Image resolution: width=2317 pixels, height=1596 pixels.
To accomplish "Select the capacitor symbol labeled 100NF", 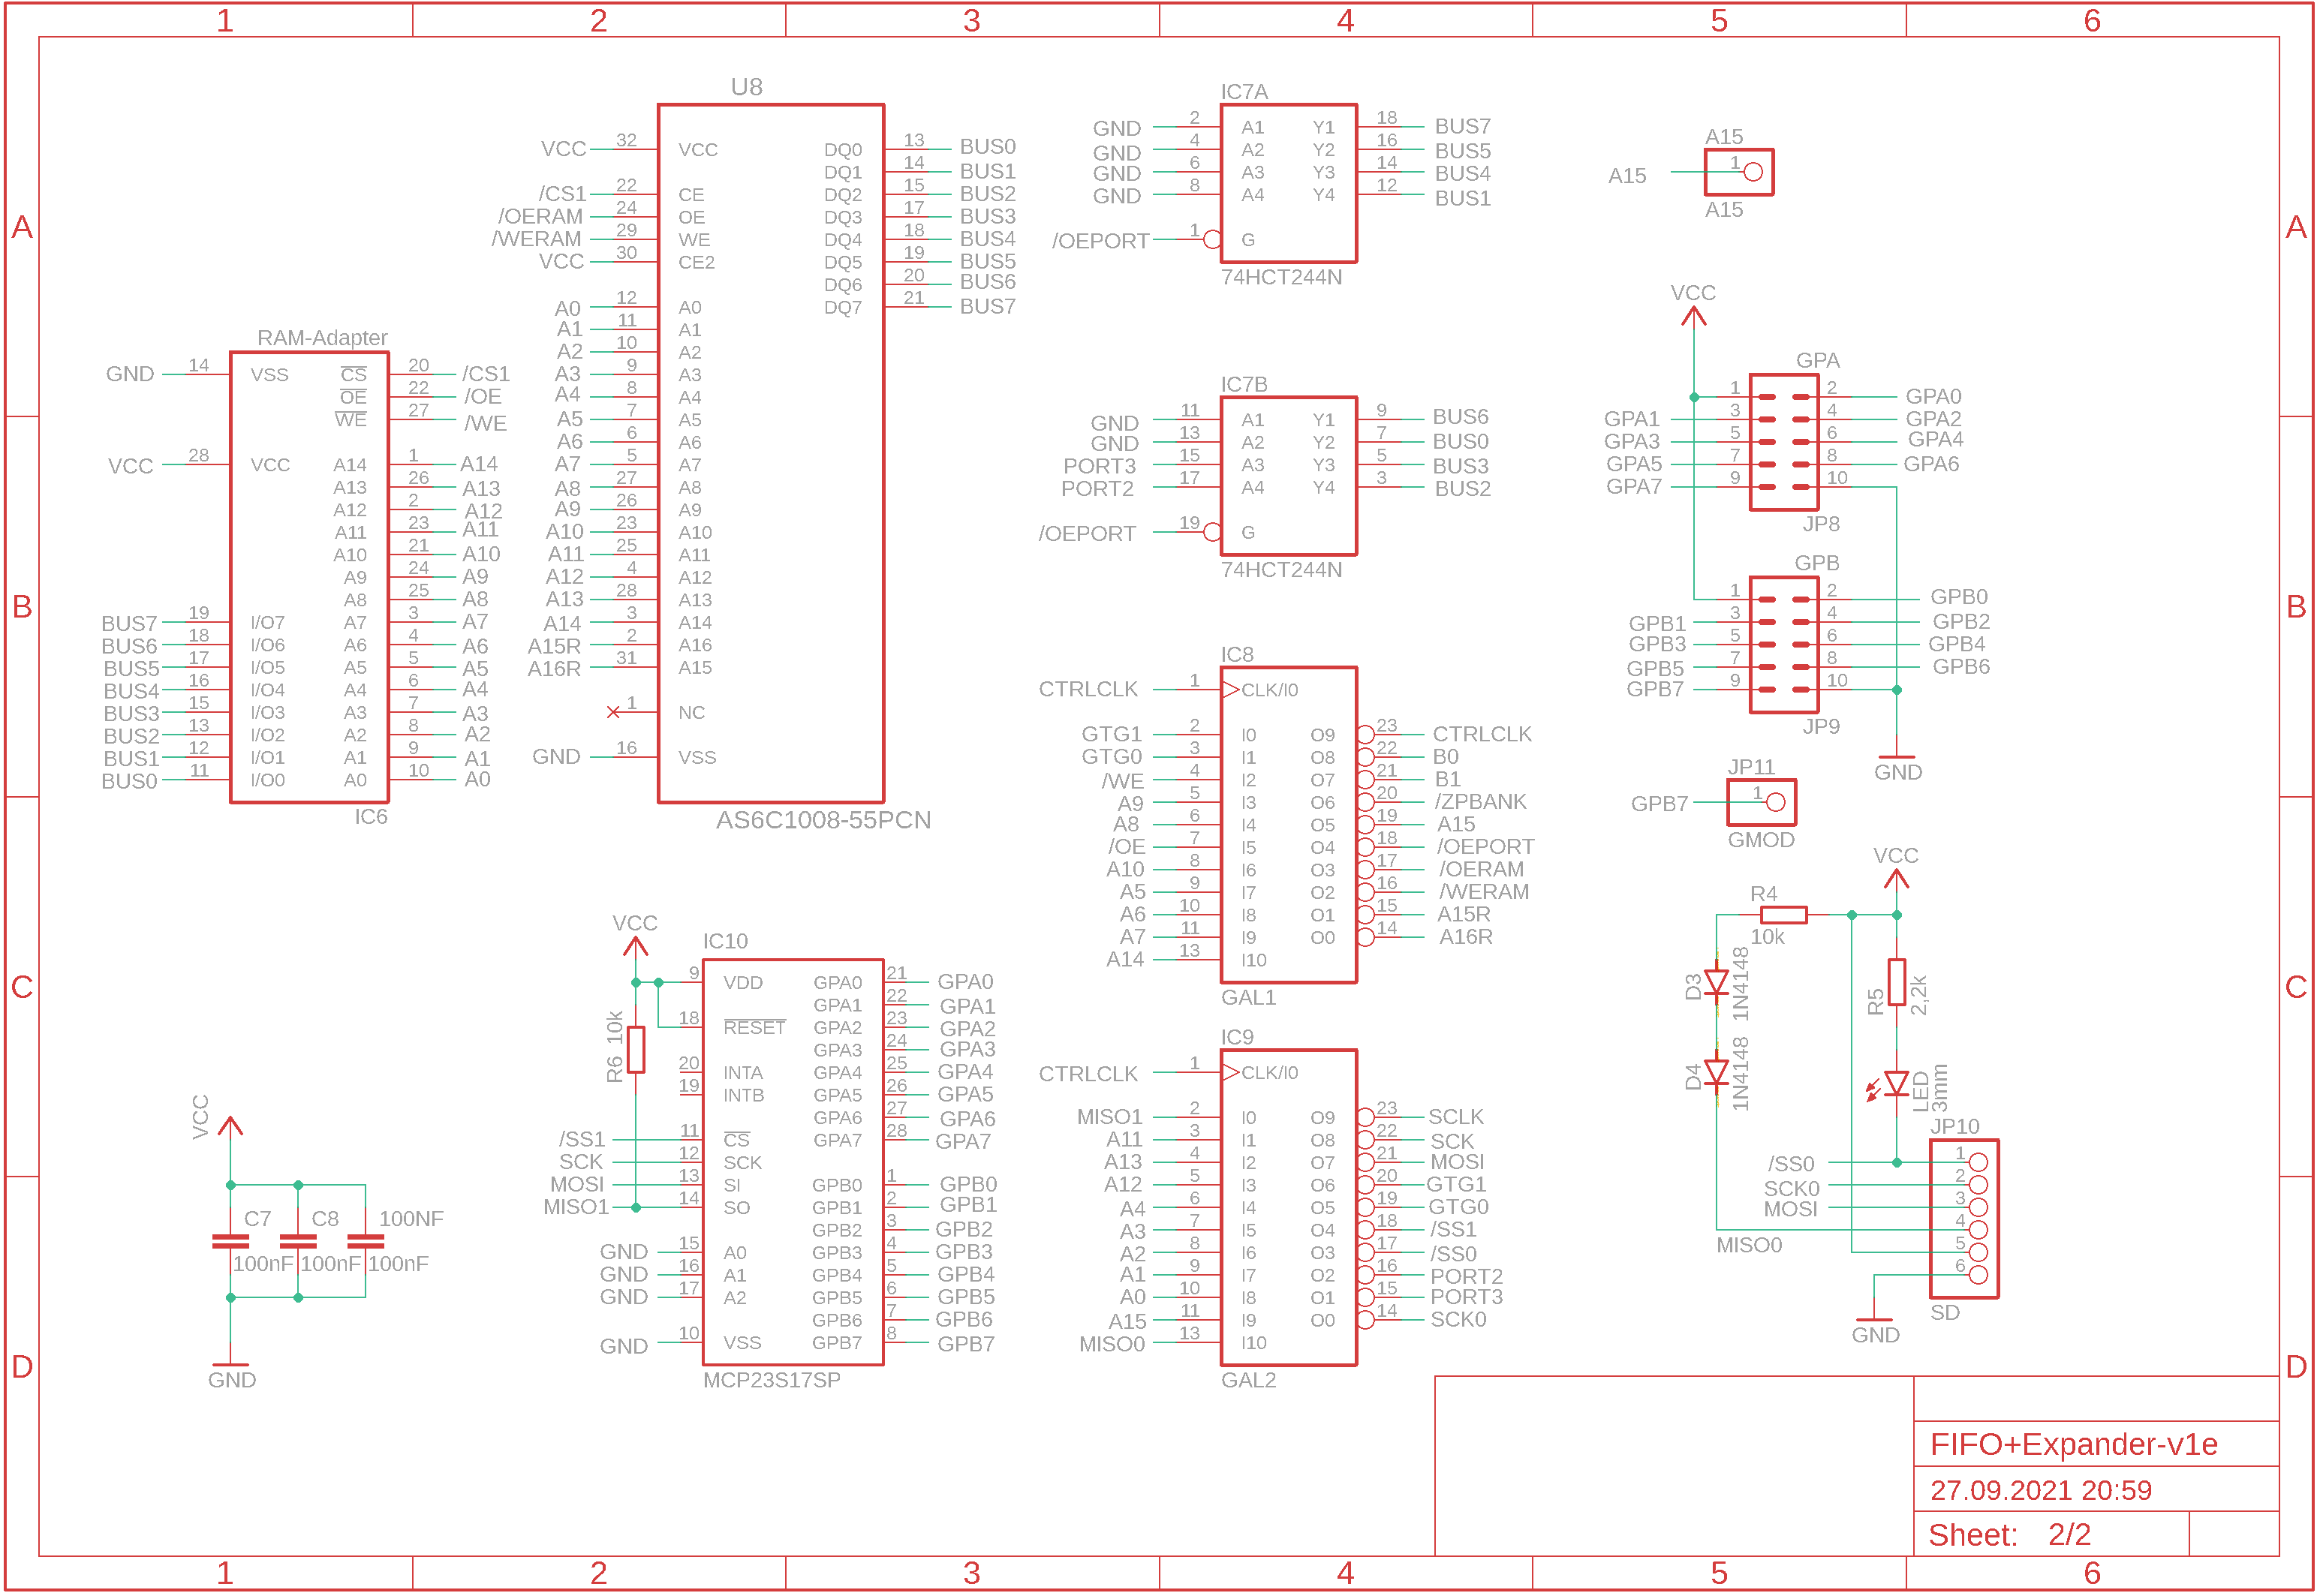I will (x=366, y=1241).
